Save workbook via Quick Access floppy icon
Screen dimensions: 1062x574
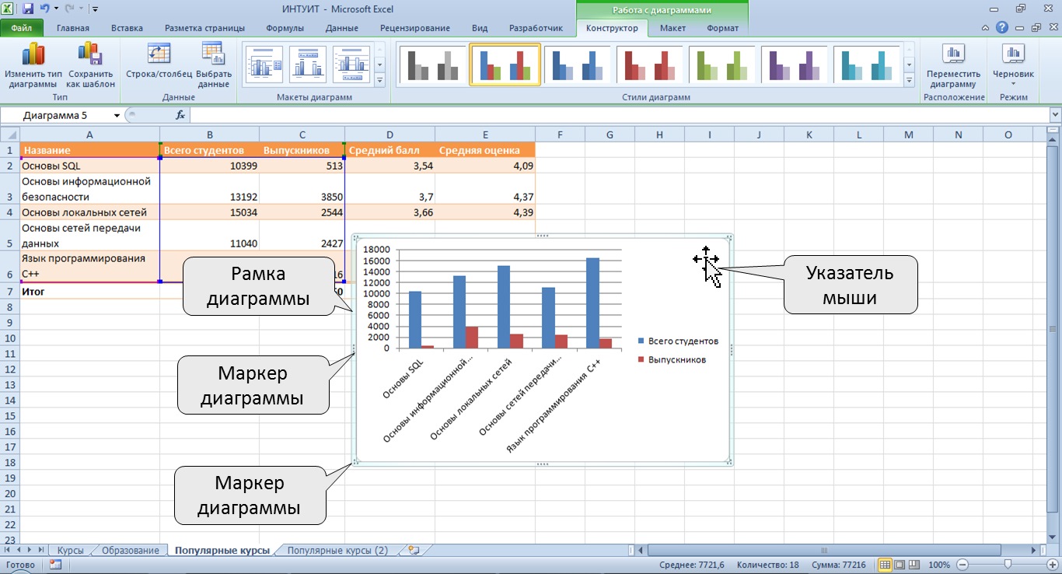(x=28, y=9)
